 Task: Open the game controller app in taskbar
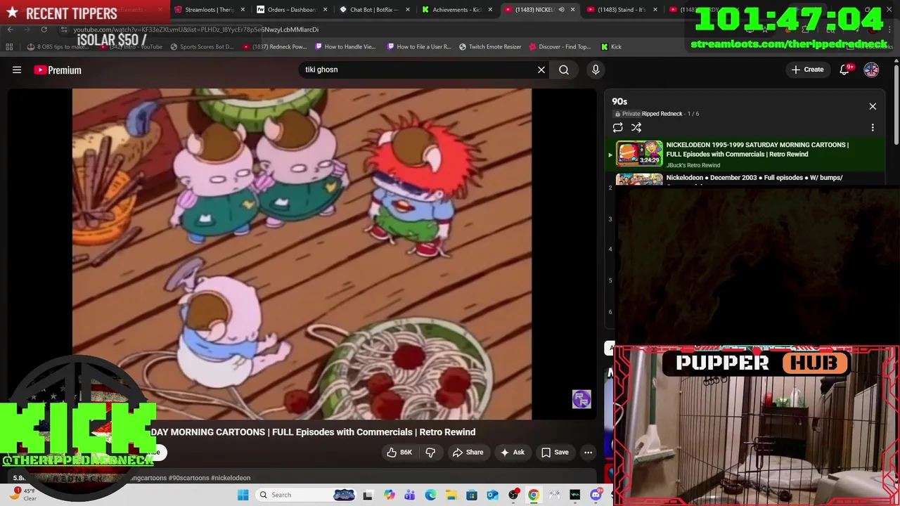tap(554, 495)
